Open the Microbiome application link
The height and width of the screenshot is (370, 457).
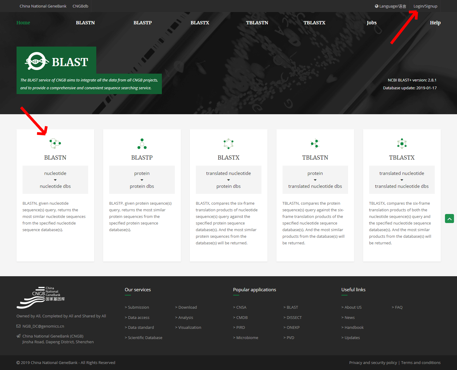click(x=246, y=338)
